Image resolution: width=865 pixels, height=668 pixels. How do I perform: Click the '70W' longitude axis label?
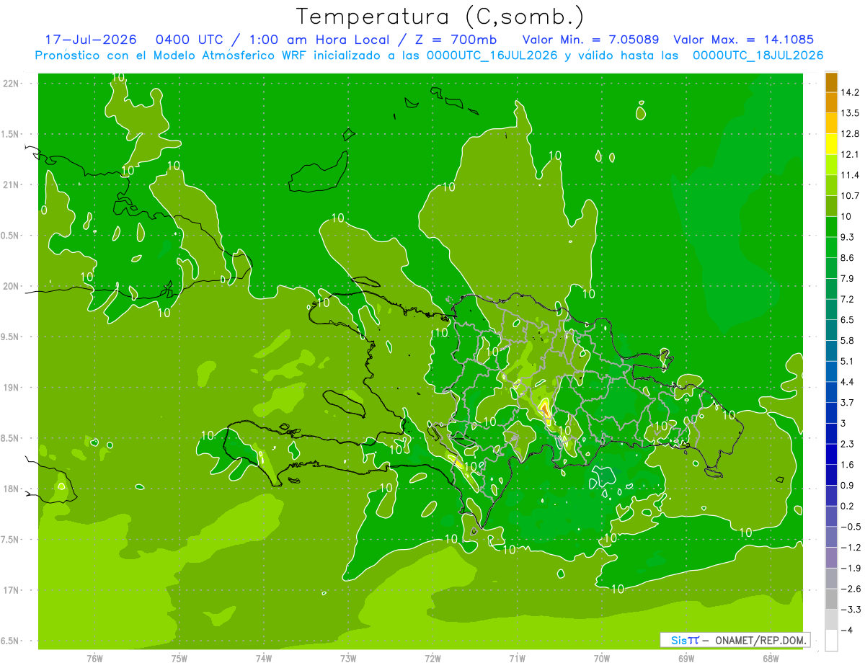(602, 659)
